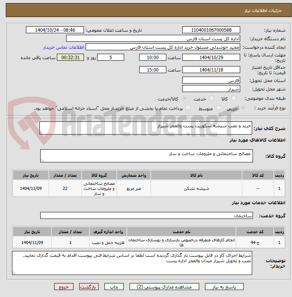This screenshot has width=292, height=297.
Task: Click the گروه کالا textarea
Action: click(147, 156)
